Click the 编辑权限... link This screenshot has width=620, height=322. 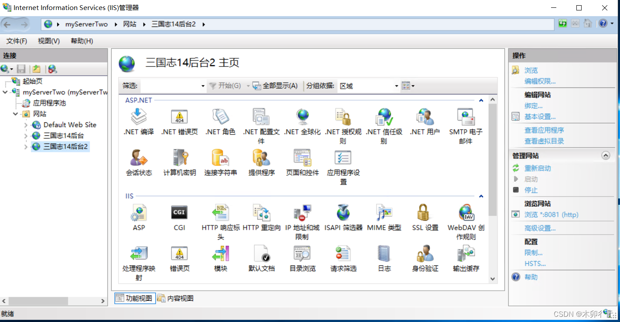[x=540, y=81]
